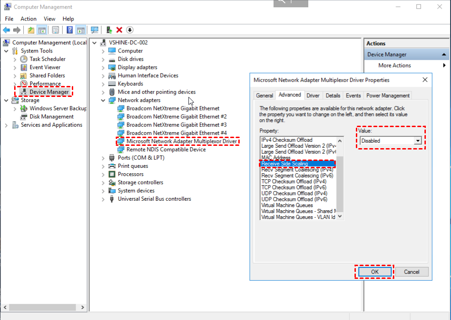This screenshot has height=320, width=451.
Task: Open the Action menu
Action: (28, 19)
